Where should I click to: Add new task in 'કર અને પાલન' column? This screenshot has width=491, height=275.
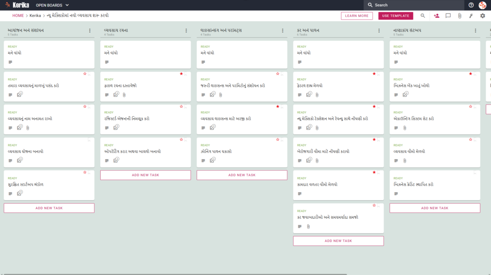[339, 241]
